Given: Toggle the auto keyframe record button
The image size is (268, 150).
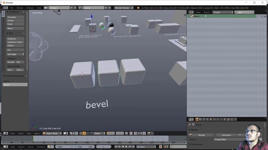Looking at the screenshot, I should pos(160,147).
